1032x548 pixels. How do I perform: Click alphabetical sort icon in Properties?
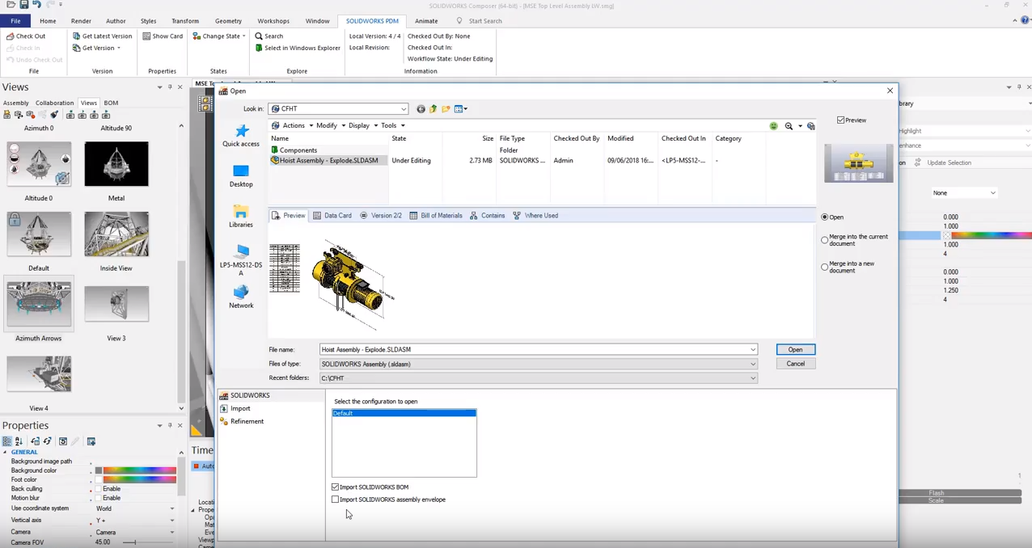click(x=19, y=441)
